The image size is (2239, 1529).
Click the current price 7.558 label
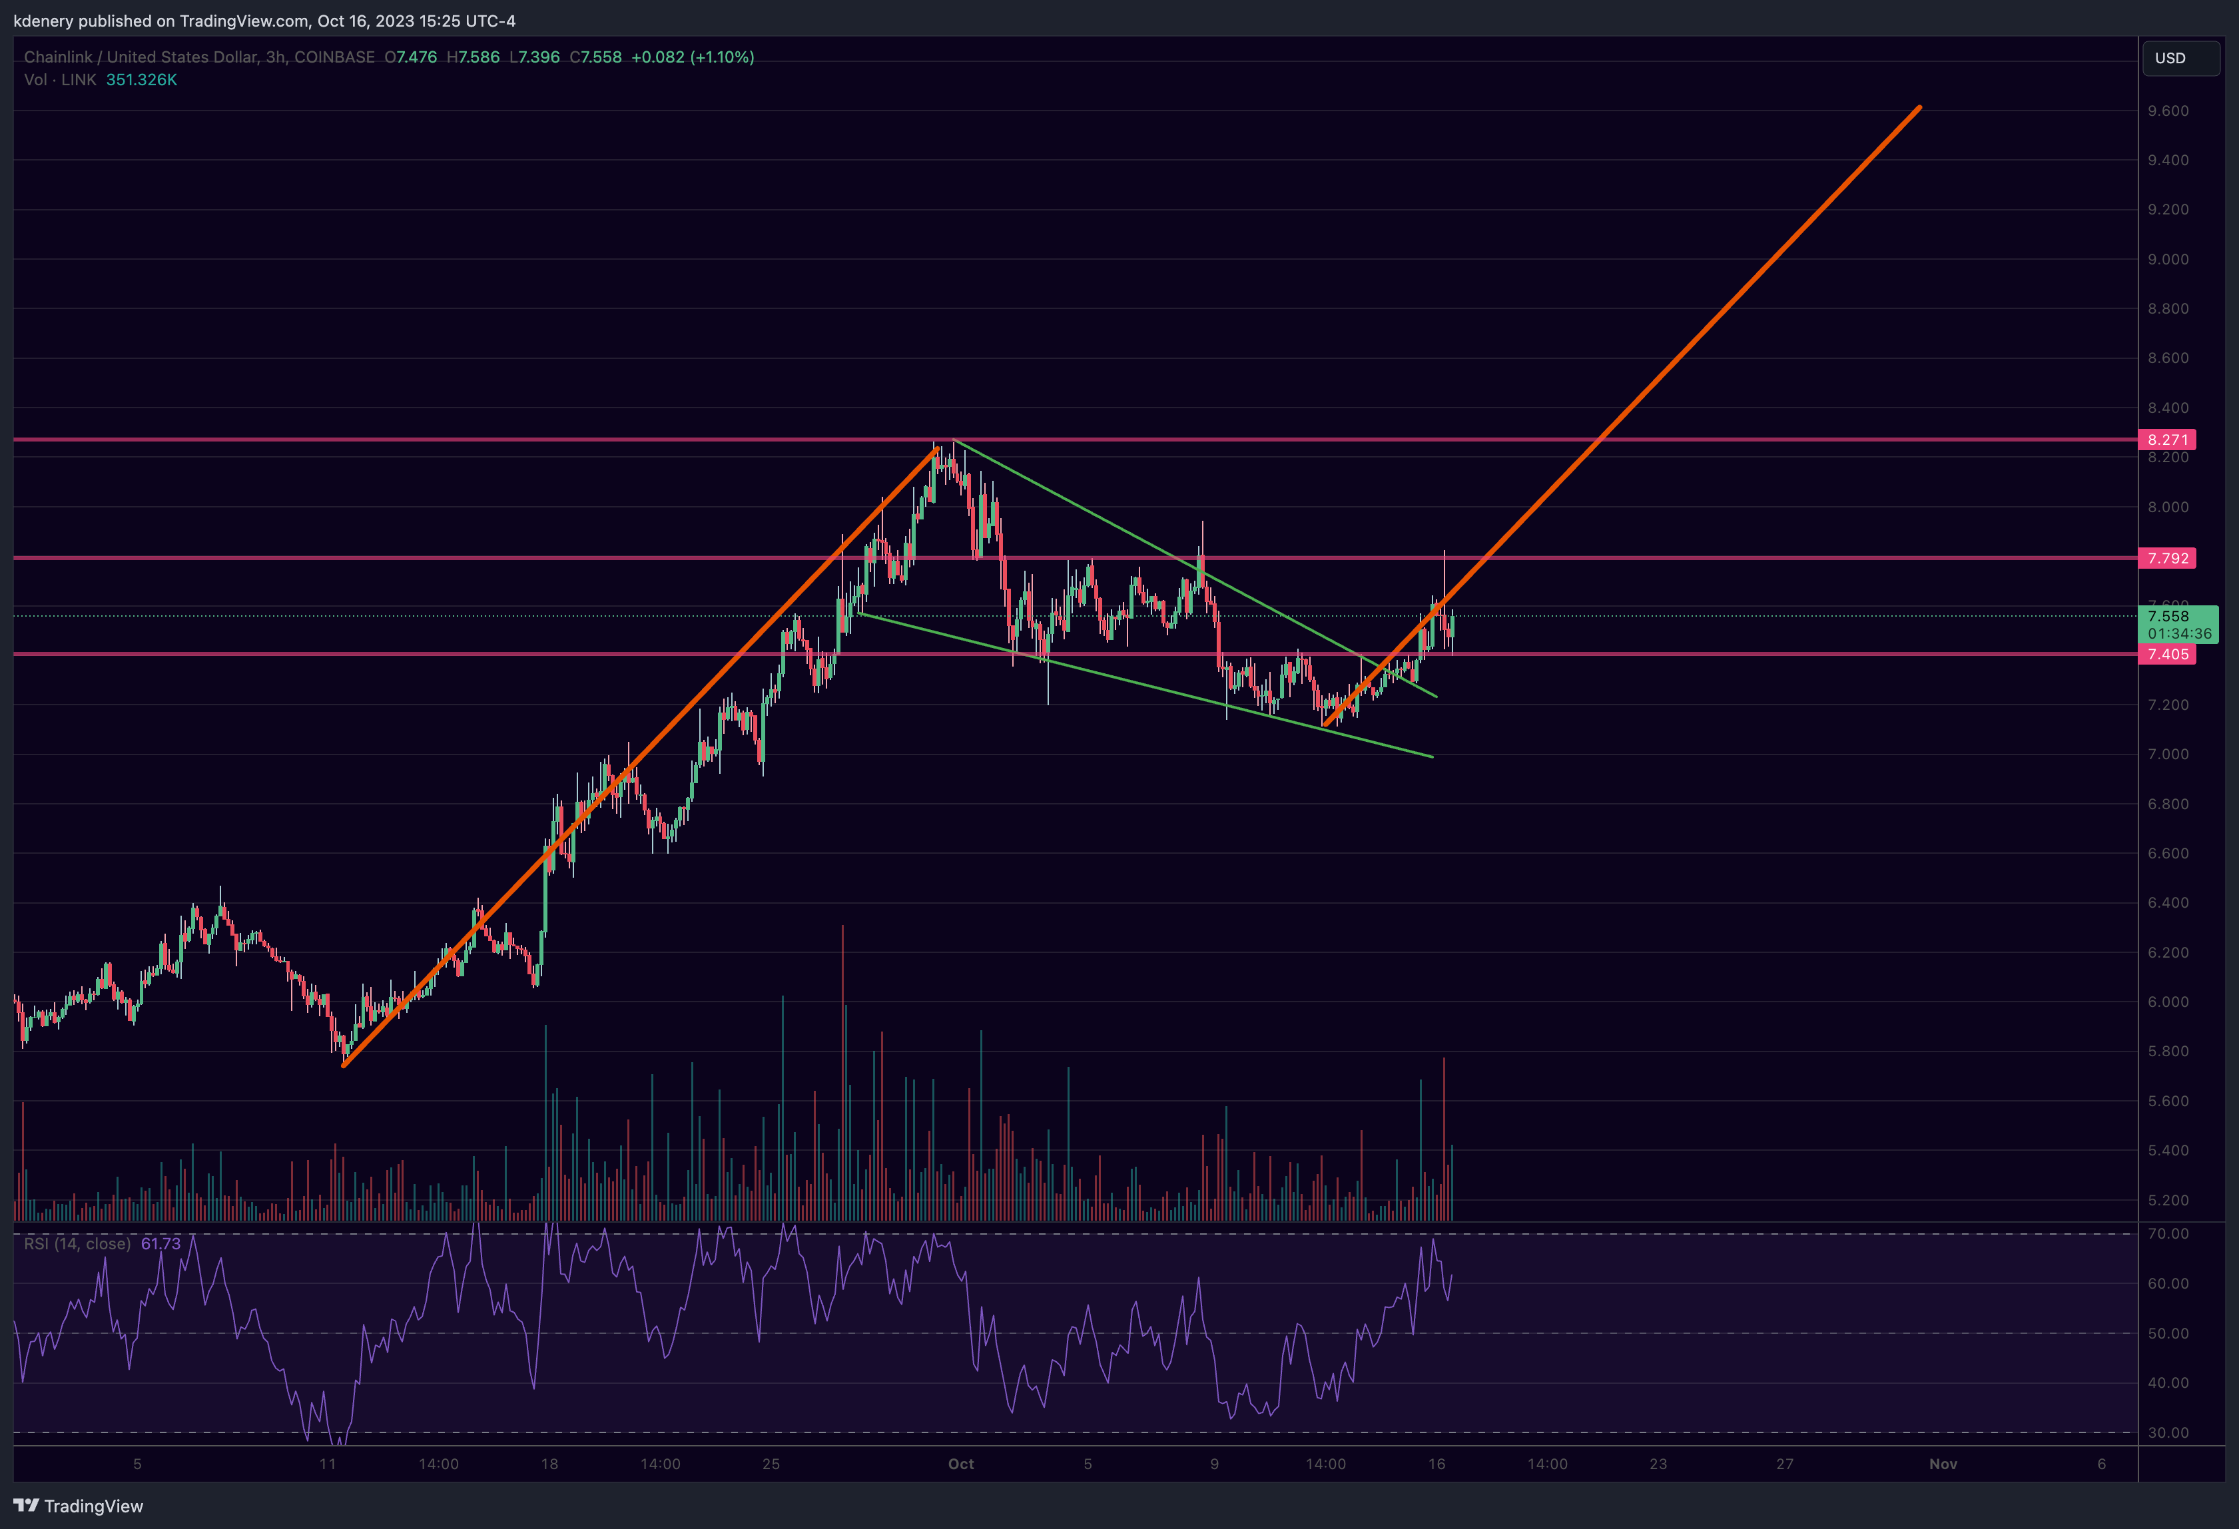tap(2177, 624)
